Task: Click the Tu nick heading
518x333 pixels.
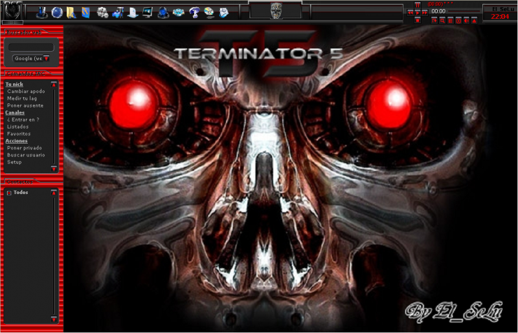Action: [x=14, y=84]
